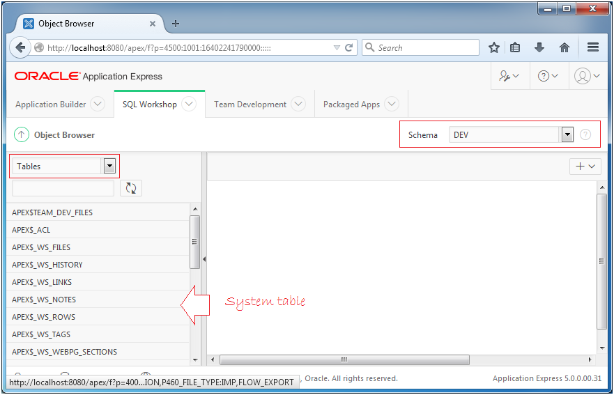Open the downloads arrow icon

[x=539, y=48]
